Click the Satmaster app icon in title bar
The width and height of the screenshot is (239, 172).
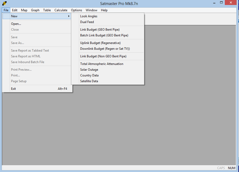[4, 3]
